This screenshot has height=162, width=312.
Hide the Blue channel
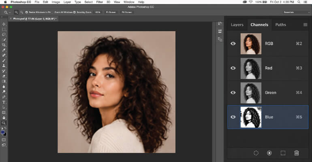[x=233, y=117]
